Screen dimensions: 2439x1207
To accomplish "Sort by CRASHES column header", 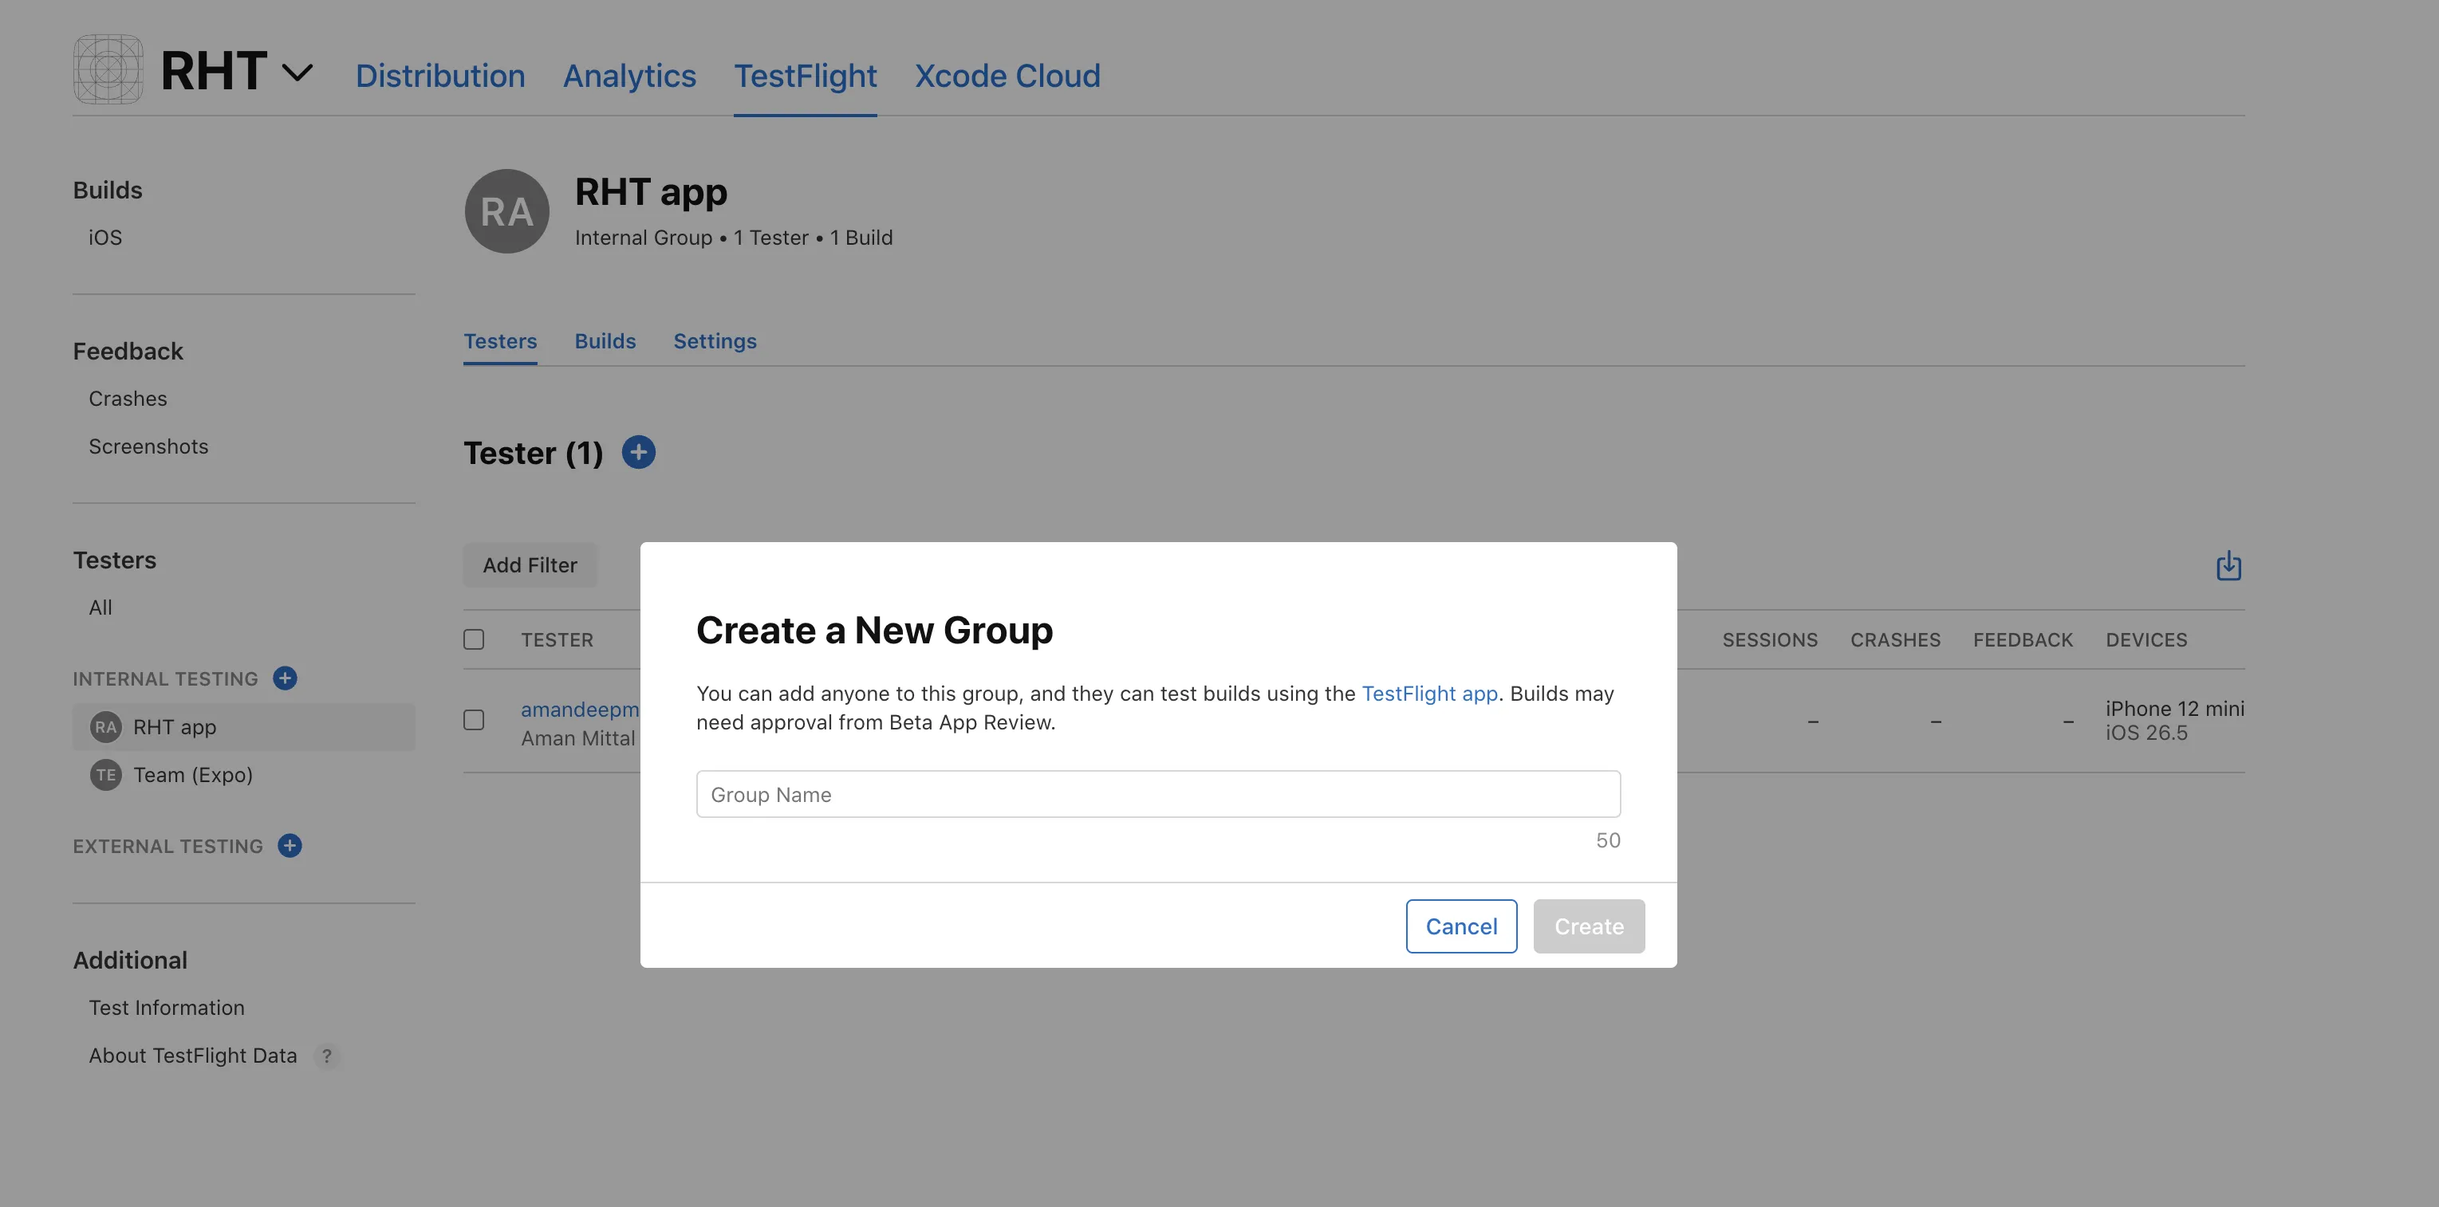I will pyautogui.click(x=1896, y=640).
